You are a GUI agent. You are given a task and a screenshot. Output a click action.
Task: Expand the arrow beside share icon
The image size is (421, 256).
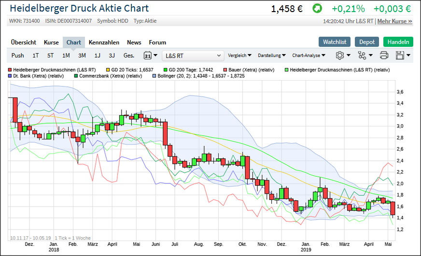(370, 56)
